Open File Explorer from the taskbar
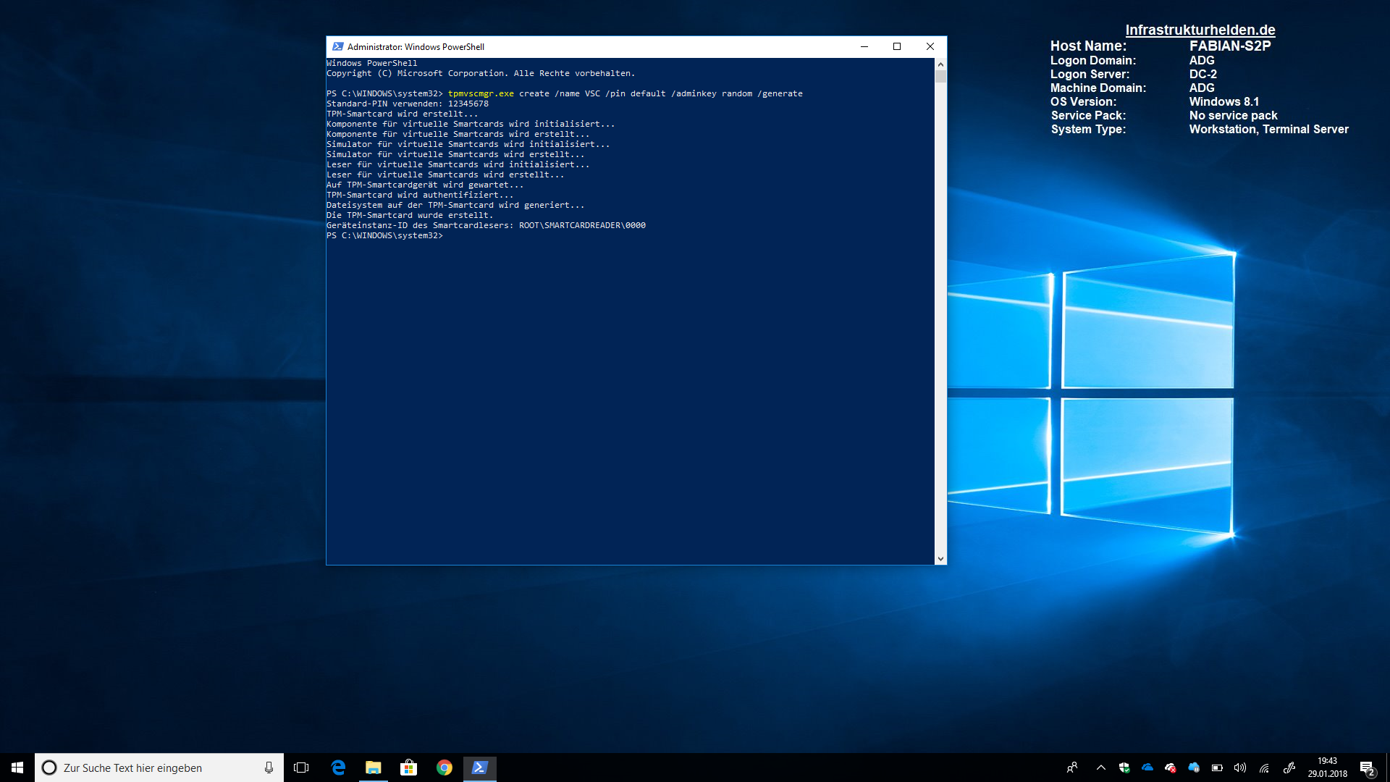This screenshot has height=782, width=1390. coord(374,768)
